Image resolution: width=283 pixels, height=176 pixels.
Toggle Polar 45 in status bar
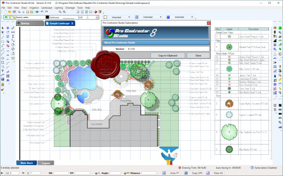click(216, 173)
